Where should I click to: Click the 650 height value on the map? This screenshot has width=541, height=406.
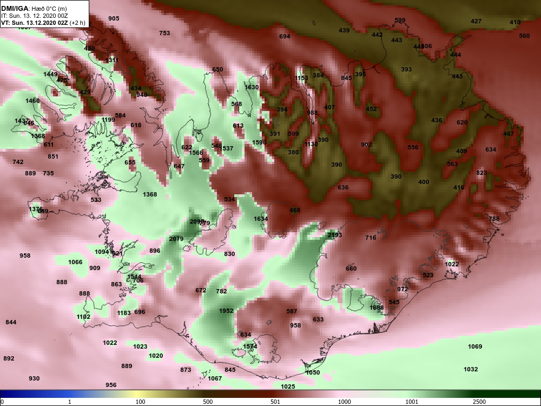217,69
